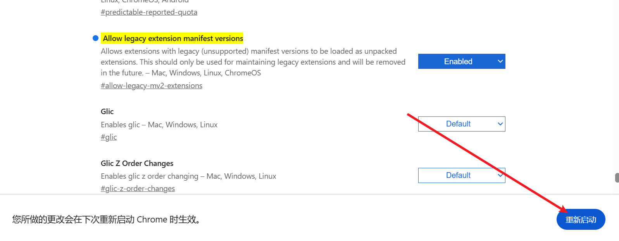This screenshot has height=241, width=619.
Task: Click the chevron on Glic Z Order selector
Action: point(500,175)
